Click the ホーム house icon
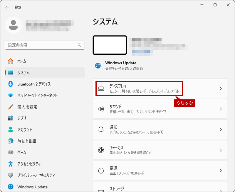This screenshot has width=235, height=192. point(11,61)
